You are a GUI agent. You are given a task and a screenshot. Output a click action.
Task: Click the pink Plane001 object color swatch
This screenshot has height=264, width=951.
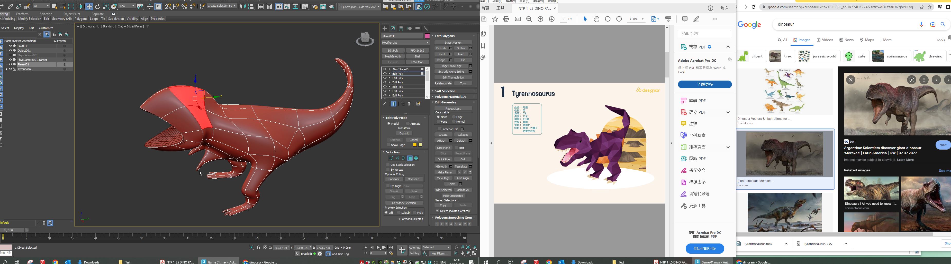pyautogui.click(x=427, y=36)
